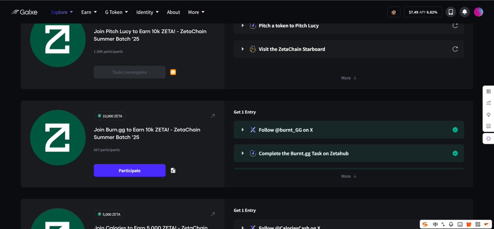Open the G Token dropdown menu

[117, 12]
